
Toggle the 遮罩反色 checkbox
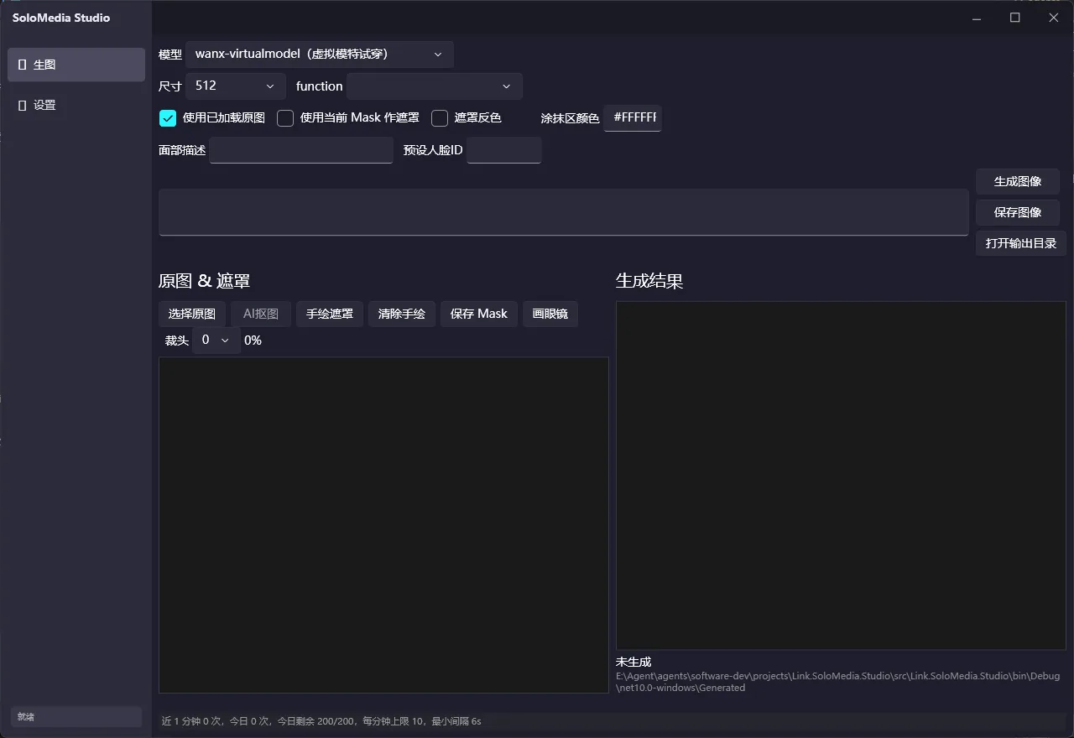point(440,118)
